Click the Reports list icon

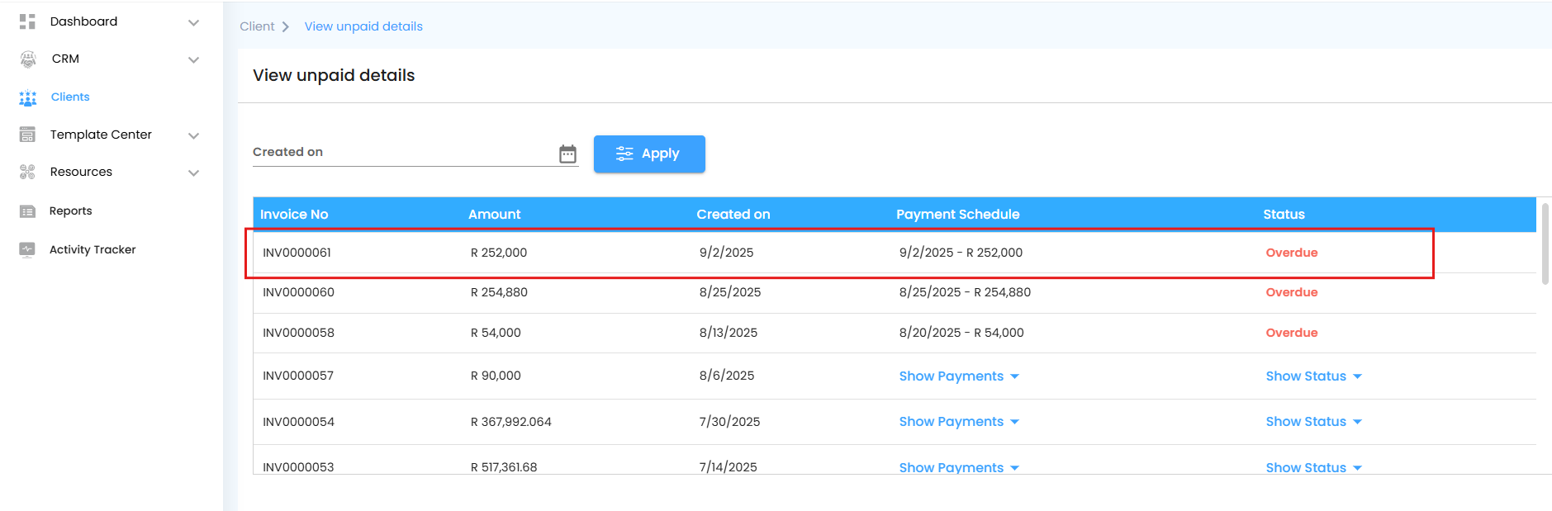(27, 211)
